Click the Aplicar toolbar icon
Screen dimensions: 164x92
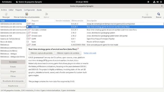[x=46, y=14]
